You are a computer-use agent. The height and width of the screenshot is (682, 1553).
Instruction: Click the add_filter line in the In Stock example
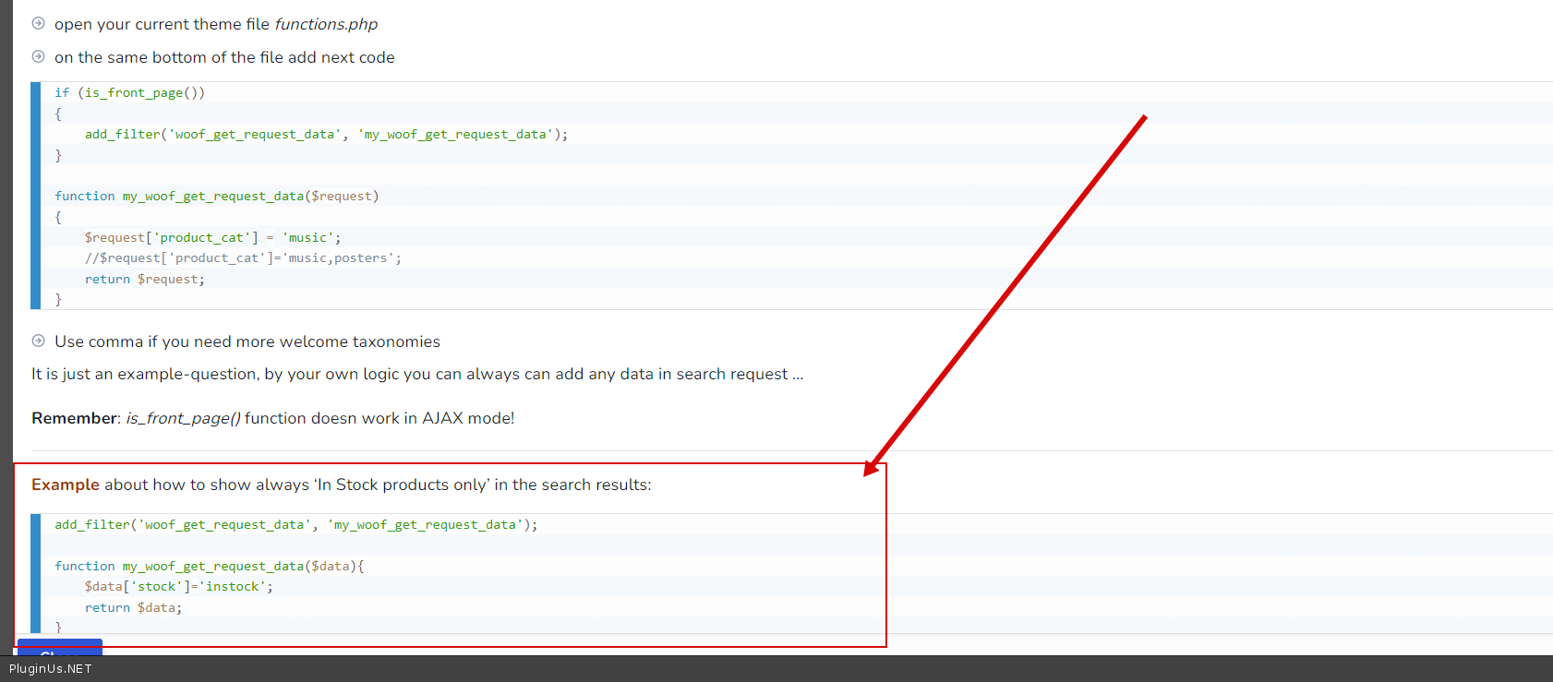(295, 525)
